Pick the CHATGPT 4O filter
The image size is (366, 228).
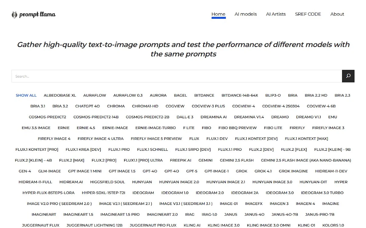click(x=88, y=106)
